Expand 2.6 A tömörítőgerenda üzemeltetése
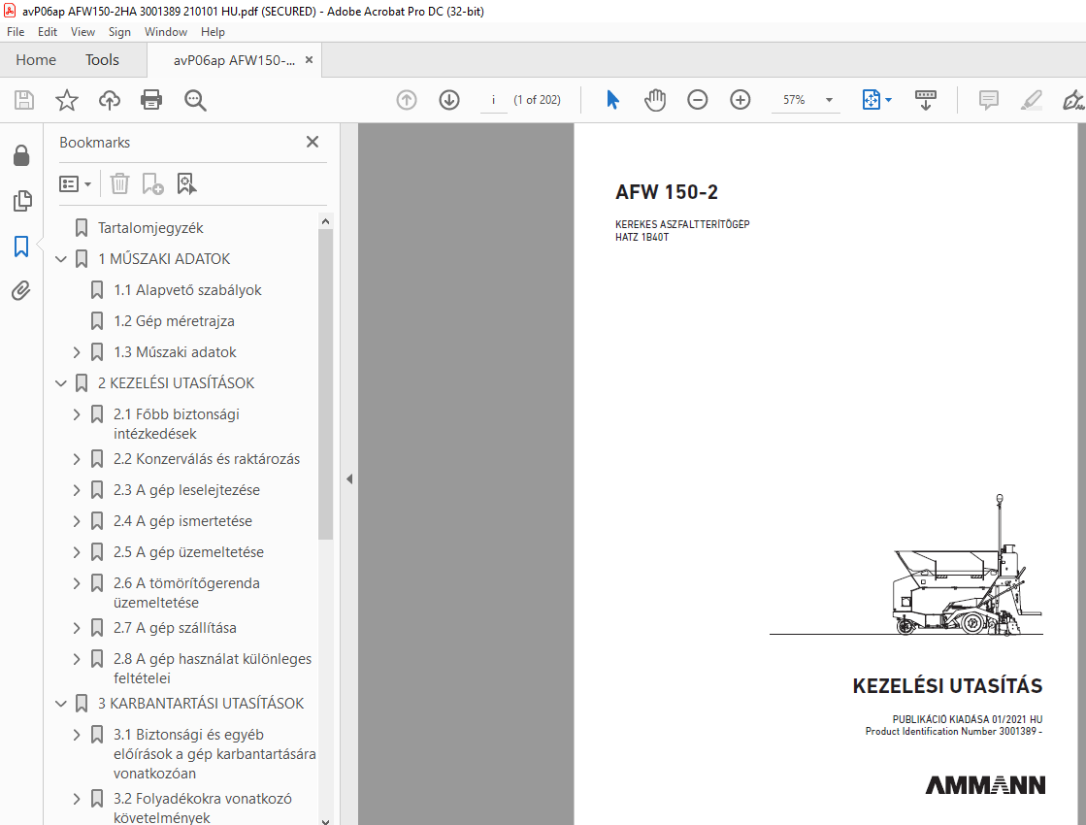Screen dimensions: 1086x825 point(77,584)
